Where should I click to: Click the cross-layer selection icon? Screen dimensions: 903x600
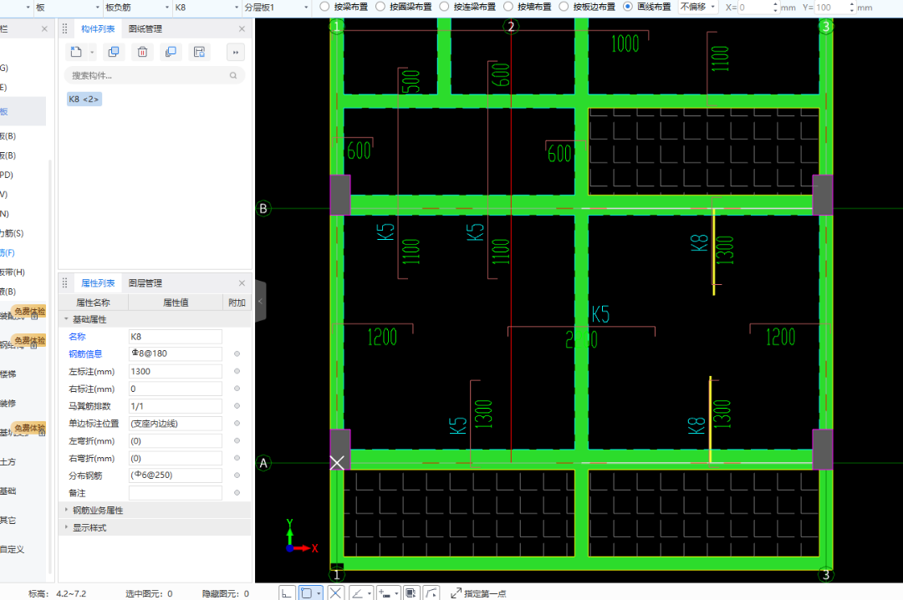tap(411, 592)
